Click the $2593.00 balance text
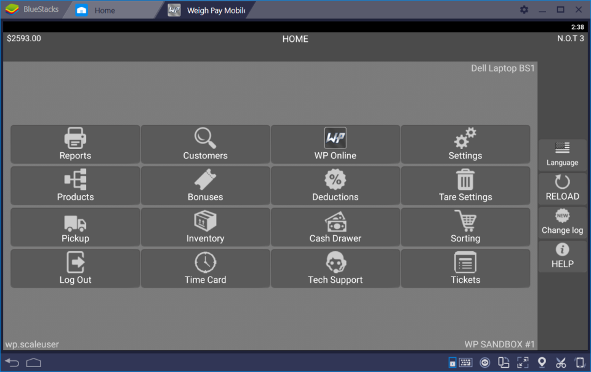 click(x=24, y=38)
